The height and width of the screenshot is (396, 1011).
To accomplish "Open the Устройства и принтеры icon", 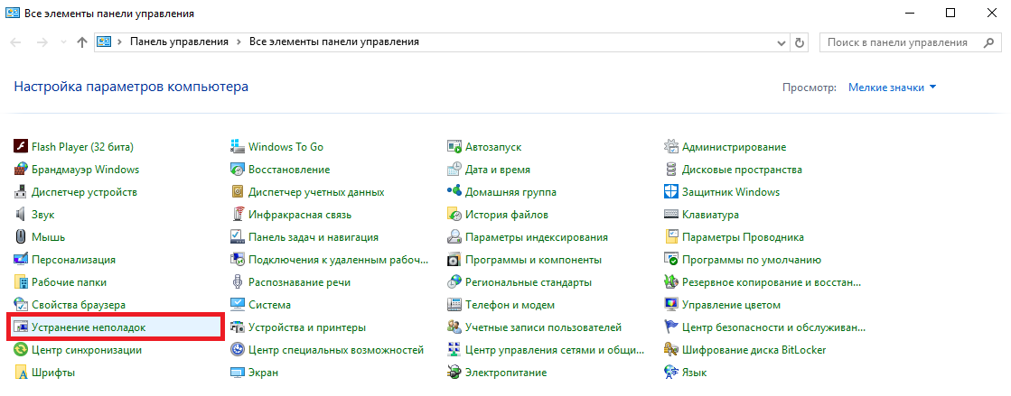I will pyautogui.click(x=238, y=327).
